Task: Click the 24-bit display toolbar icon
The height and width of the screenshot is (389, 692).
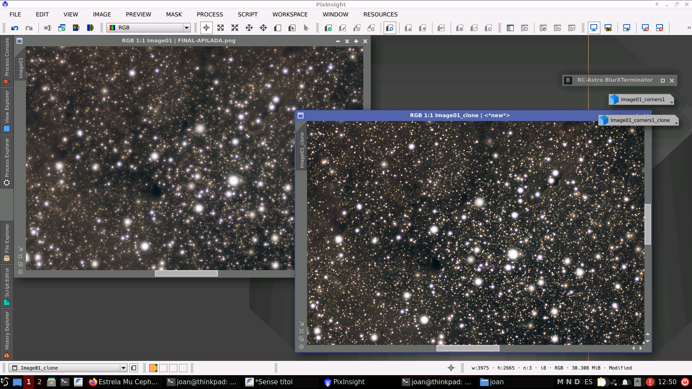Action: click(608, 28)
